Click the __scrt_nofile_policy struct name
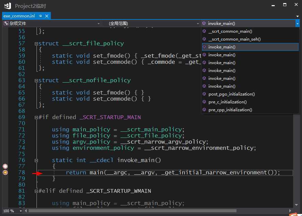The height and width of the screenshot is (216, 302). [97, 80]
